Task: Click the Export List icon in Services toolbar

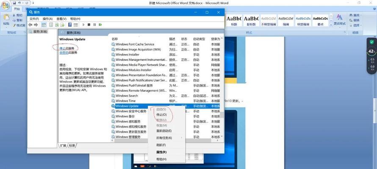Action: point(63,25)
